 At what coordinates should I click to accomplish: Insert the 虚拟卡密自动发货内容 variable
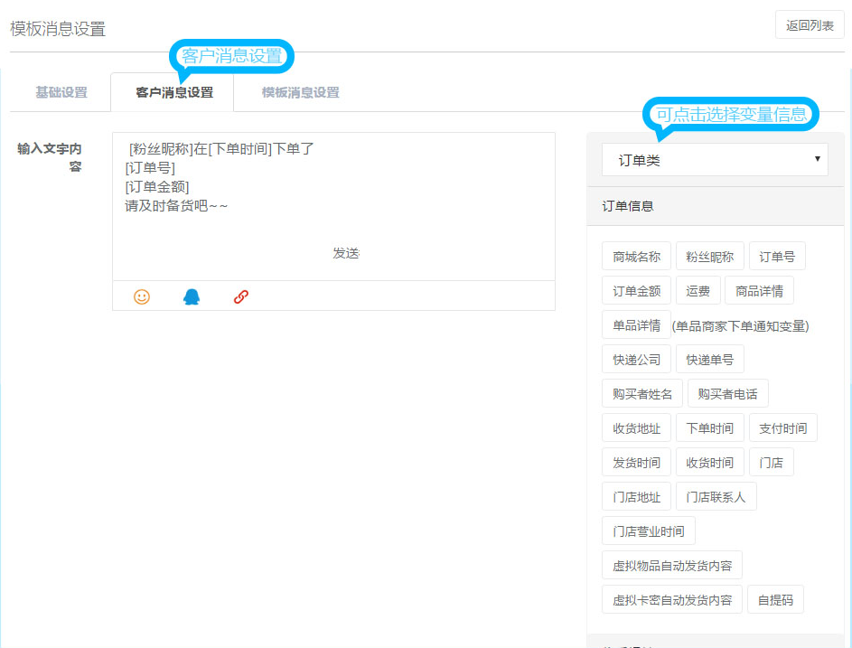click(x=672, y=599)
